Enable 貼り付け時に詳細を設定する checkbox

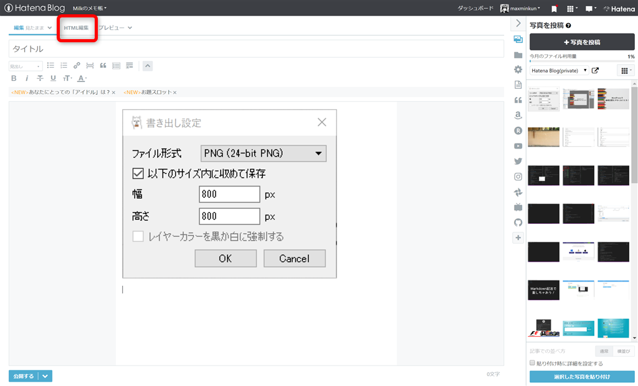click(532, 363)
